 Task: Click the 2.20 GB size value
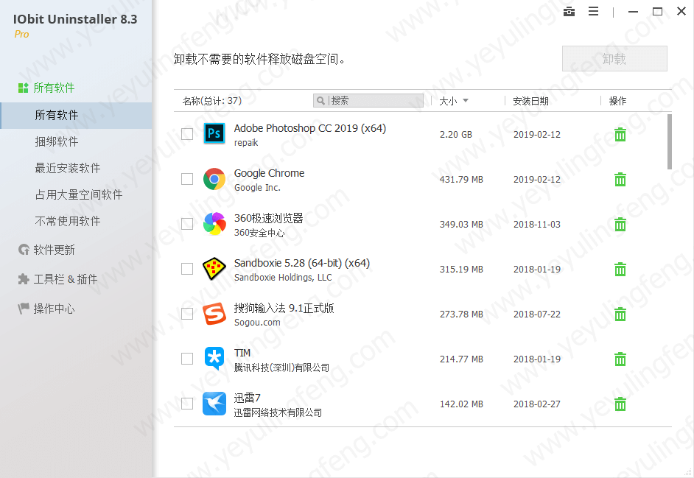(x=456, y=135)
